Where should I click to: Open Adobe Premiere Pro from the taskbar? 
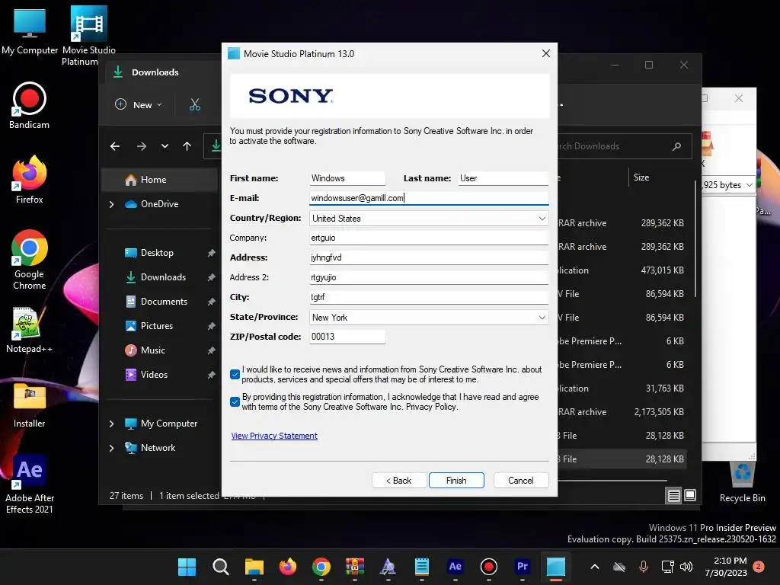click(523, 567)
